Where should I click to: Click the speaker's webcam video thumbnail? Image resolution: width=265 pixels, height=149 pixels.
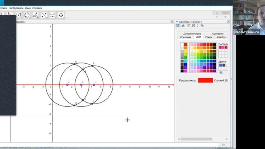pyautogui.click(x=249, y=17)
